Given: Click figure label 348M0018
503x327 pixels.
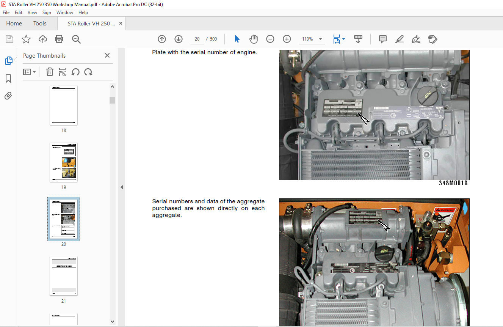Looking at the screenshot, I should (x=453, y=183).
